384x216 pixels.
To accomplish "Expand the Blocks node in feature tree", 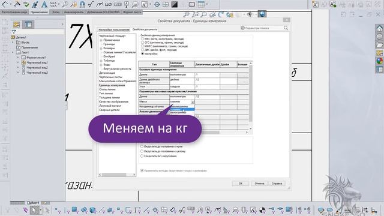I will click(x=13, y=43).
